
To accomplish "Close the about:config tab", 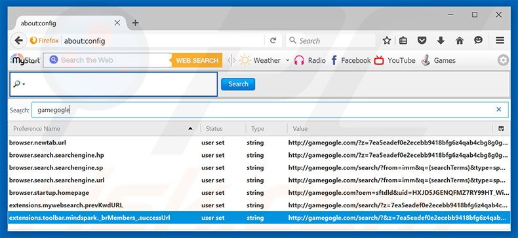I will (x=117, y=23).
